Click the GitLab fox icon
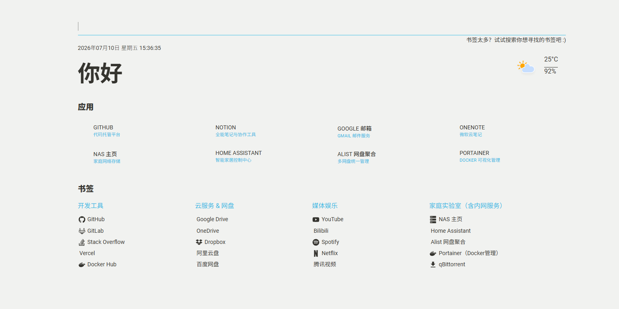Screen dimensions: 619x309 [82, 231]
